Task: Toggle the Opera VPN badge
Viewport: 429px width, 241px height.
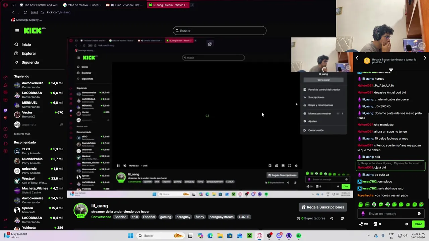Action: click(34, 12)
